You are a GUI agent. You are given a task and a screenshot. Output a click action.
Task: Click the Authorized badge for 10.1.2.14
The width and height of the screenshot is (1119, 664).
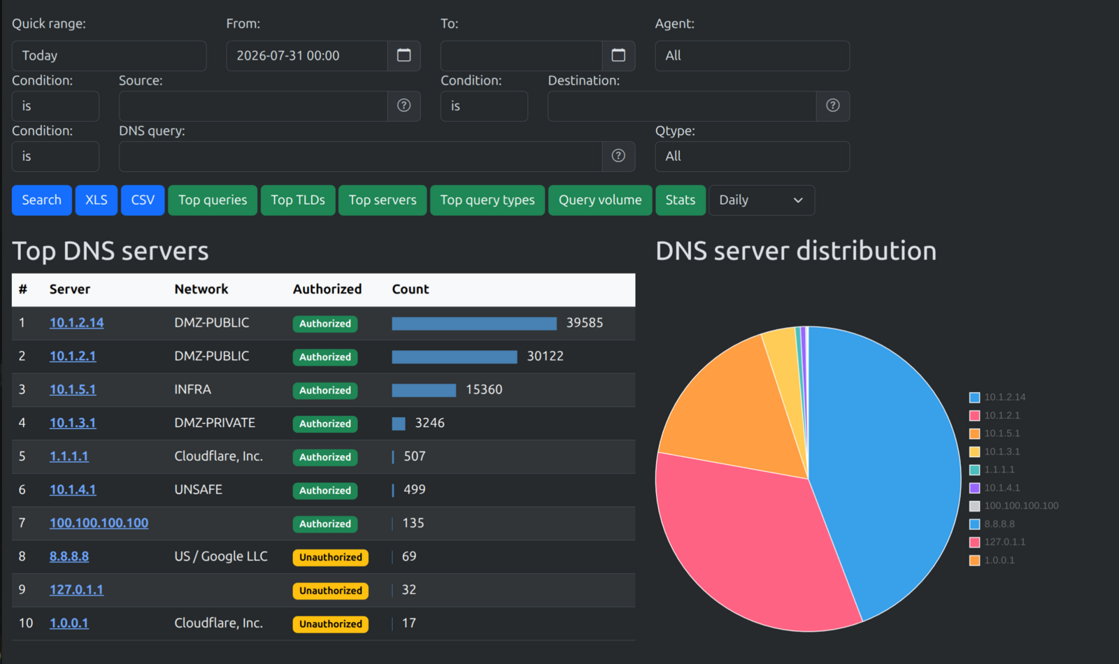(325, 324)
